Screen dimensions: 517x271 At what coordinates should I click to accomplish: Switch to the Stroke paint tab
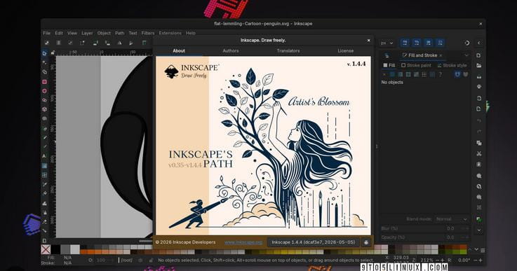coord(416,66)
